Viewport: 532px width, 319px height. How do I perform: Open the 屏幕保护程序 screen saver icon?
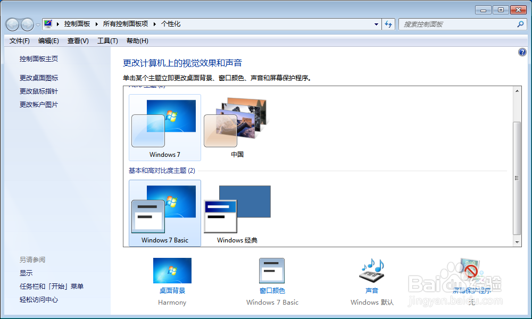point(471,270)
